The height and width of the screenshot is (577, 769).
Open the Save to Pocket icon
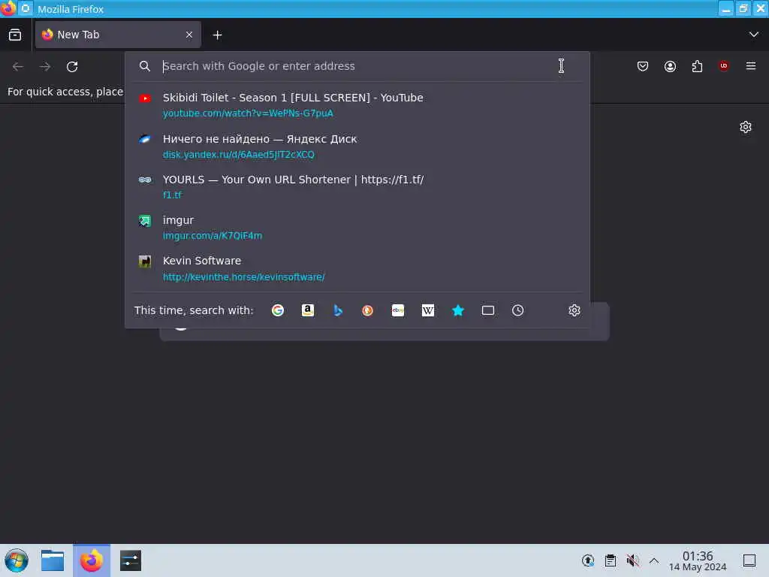pos(643,66)
